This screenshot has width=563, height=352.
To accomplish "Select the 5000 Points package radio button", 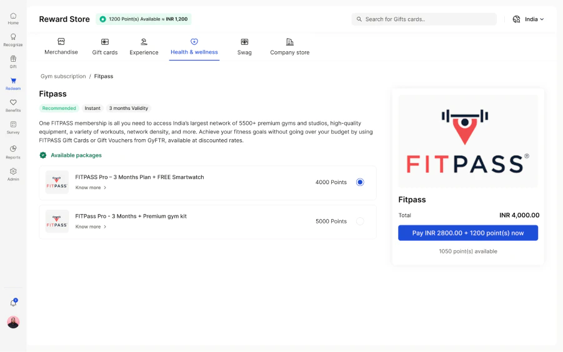I will coord(360,221).
